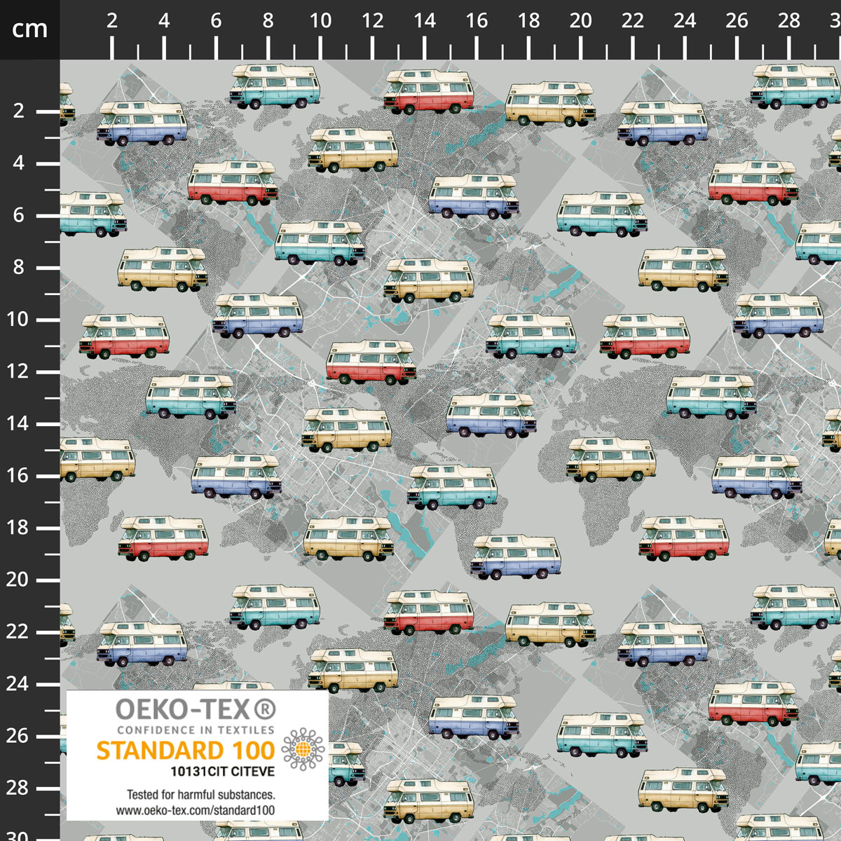
Task: Click the OEKO-TEX logo text
Action: 182,712
